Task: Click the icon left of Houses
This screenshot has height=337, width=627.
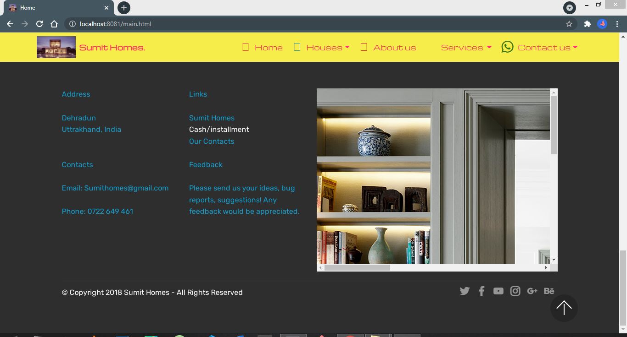Action: tap(297, 47)
